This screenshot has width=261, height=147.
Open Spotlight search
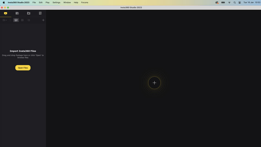tap(235, 2)
